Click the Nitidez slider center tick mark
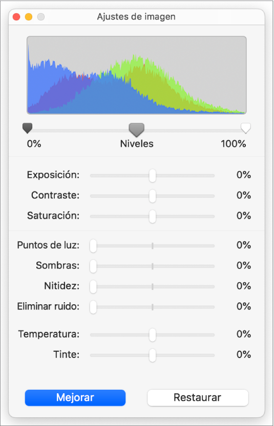This screenshot has height=426, width=274. point(153,286)
